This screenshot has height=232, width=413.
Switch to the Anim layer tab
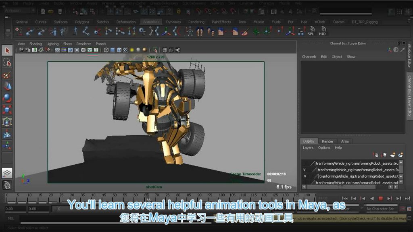pos(345,141)
